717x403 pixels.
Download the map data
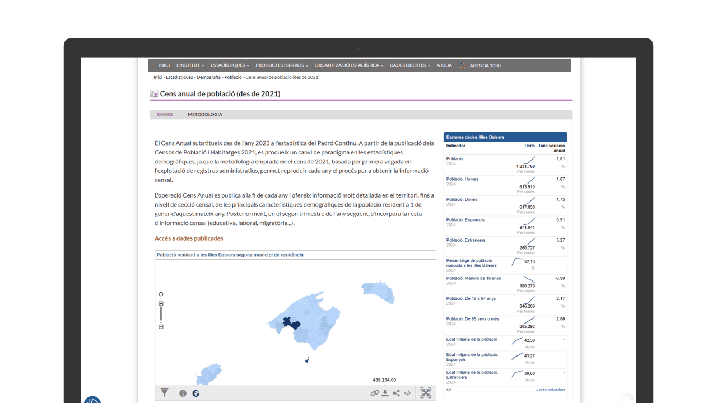(x=385, y=393)
